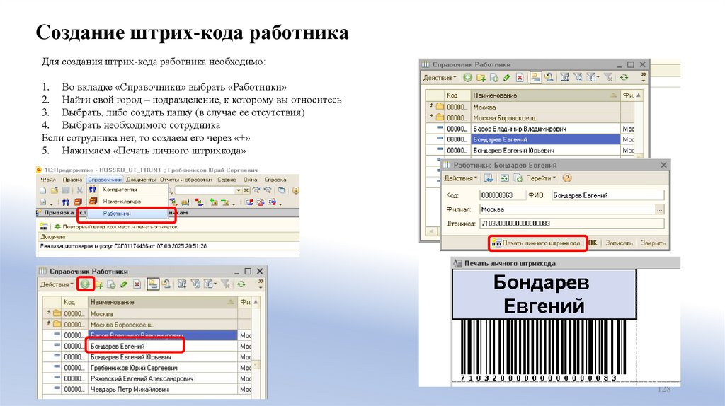Viewport: 725px width, 406px height.
Task: Click the New document icon in the 1C toolbar
Action: 43,190
